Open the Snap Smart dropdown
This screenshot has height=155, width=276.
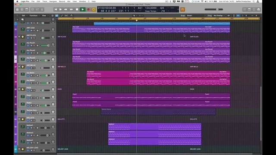[196, 15]
